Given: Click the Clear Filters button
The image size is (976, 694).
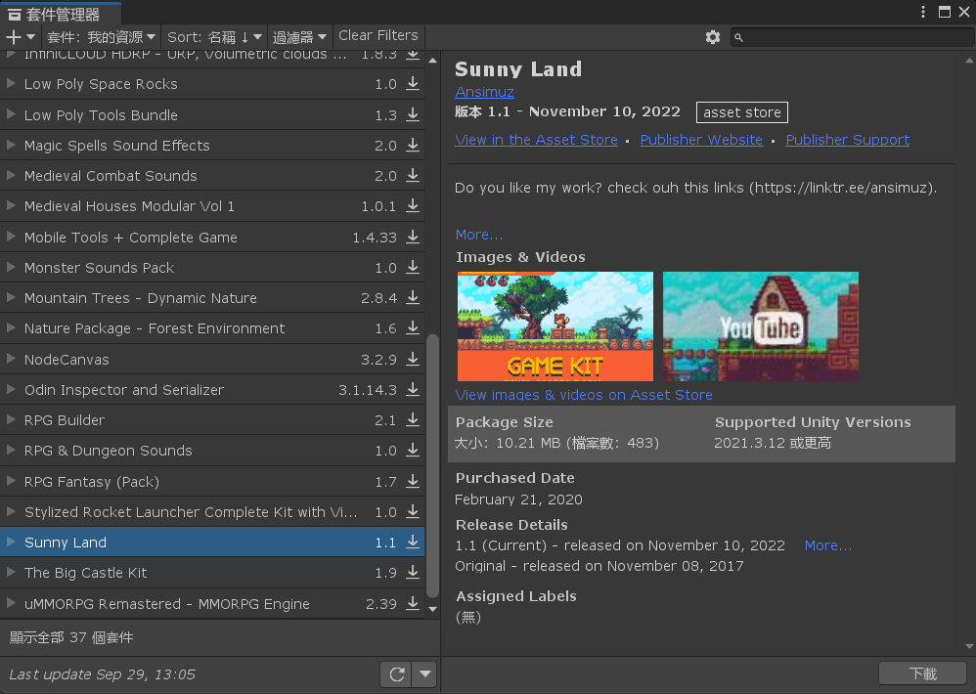Looking at the screenshot, I should (378, 36).
